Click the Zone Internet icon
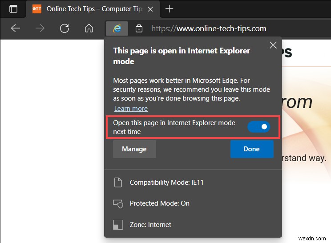331x243 pixels. tap(118, 225)
